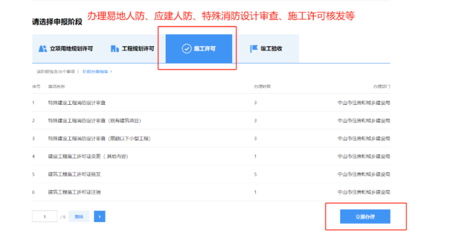Click the 跳转 page jump button
Screen dimensions: 450x240
tap(79, 216)
